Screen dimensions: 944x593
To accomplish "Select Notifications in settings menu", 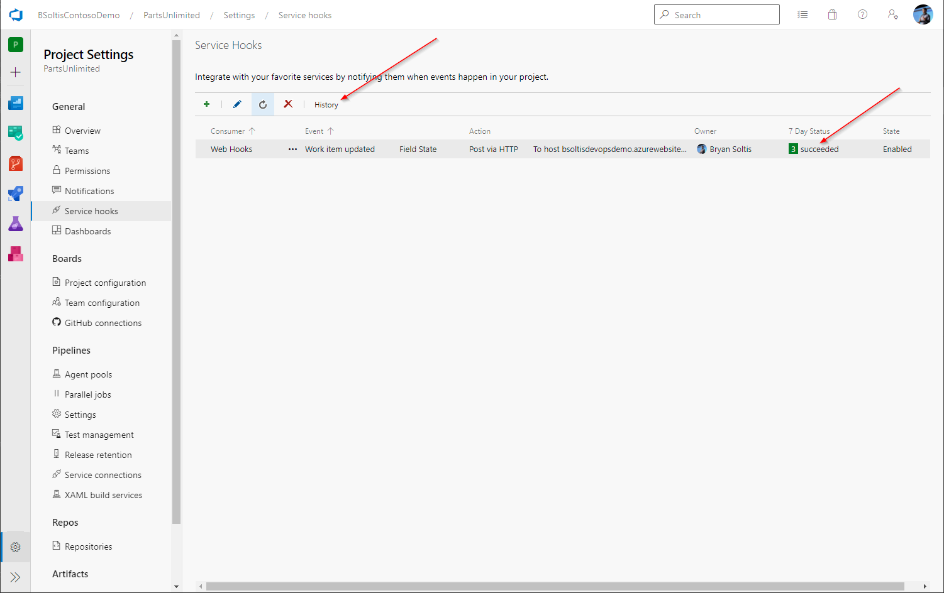I will pos(89,191).
